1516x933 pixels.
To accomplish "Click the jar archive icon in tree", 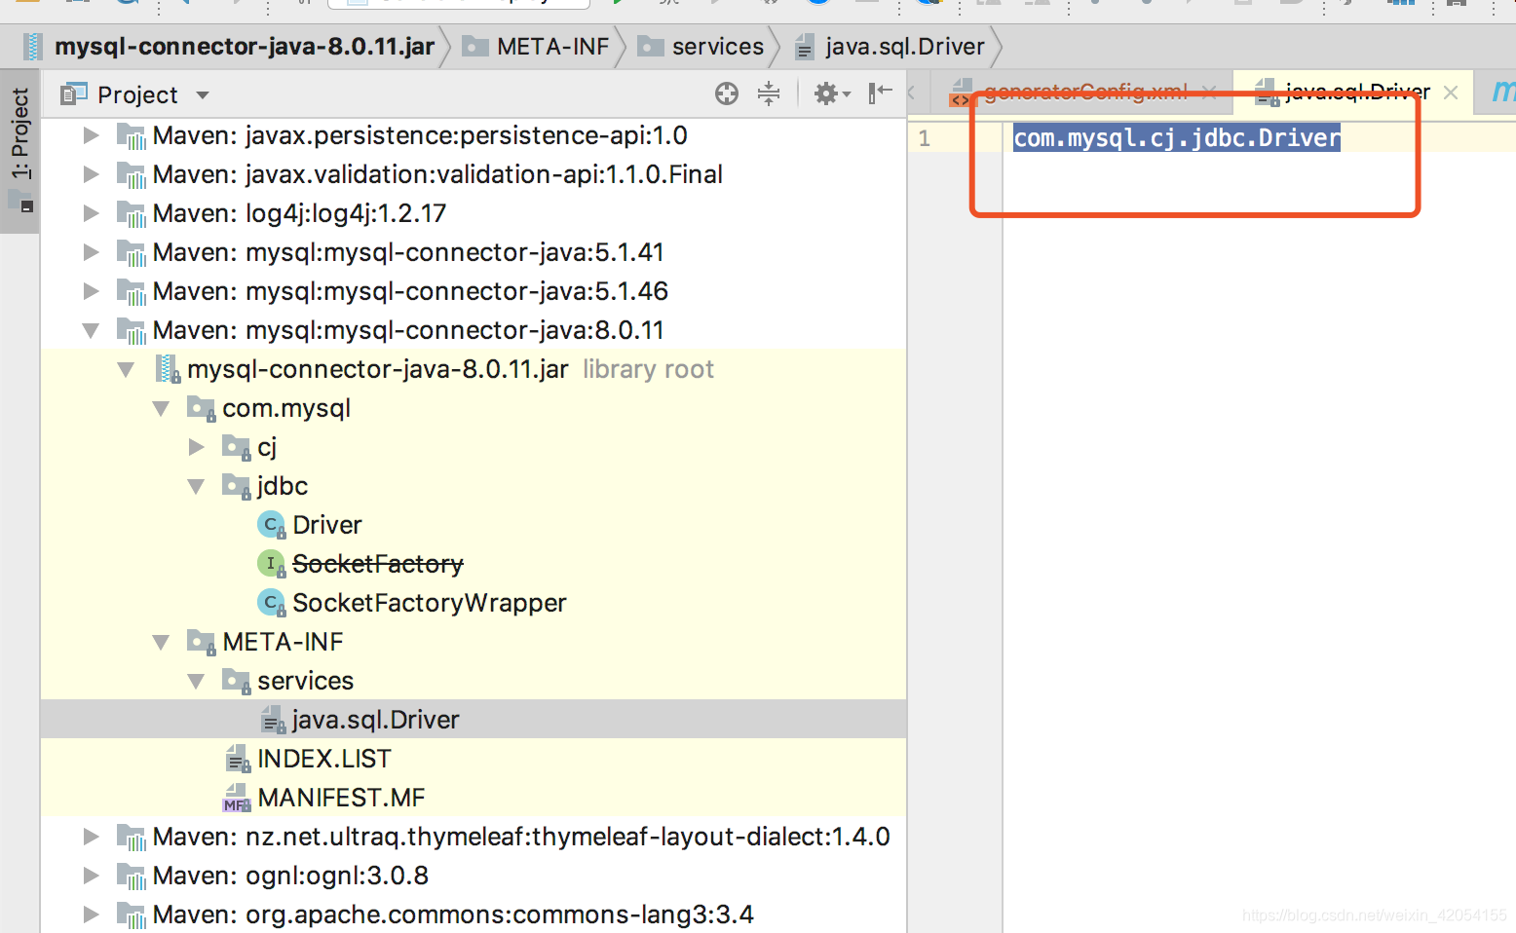I will (168, 369).
